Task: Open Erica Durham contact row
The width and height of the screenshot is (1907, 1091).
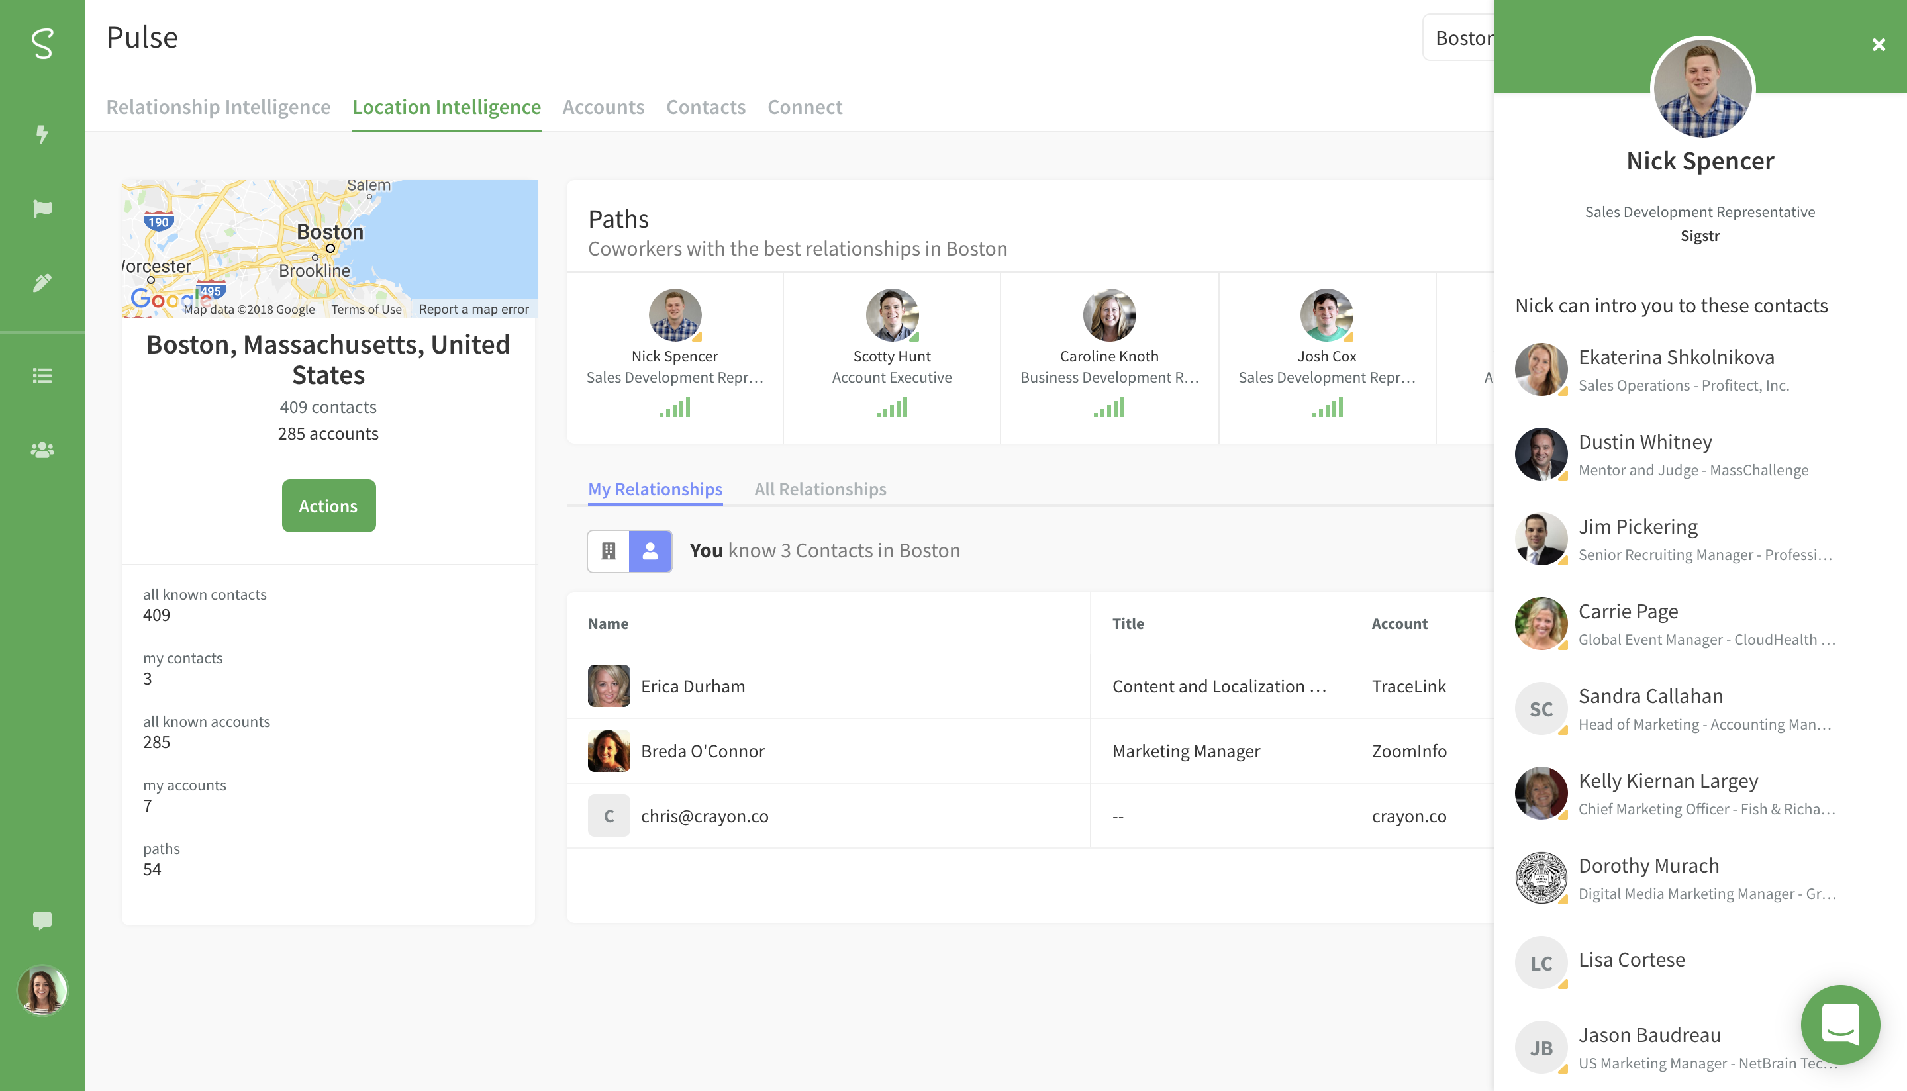Action: pyautogui.click(x=1030, y=686)
